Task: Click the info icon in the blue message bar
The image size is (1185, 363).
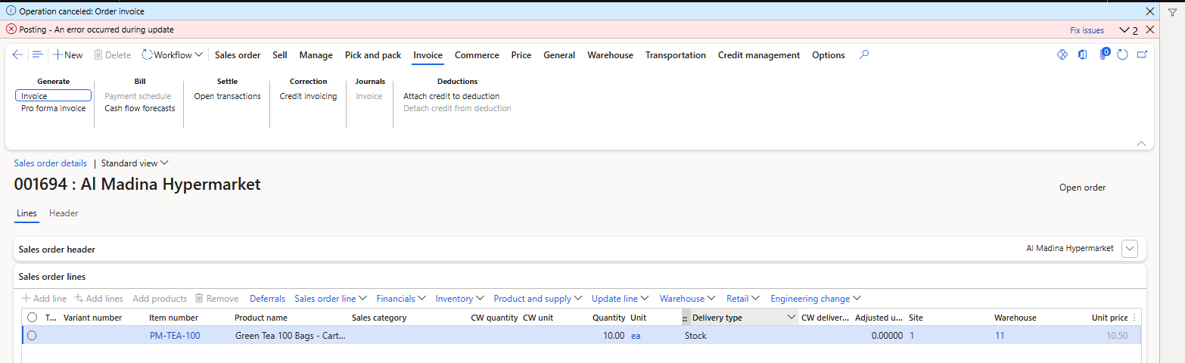Action: tap(11, 11)
